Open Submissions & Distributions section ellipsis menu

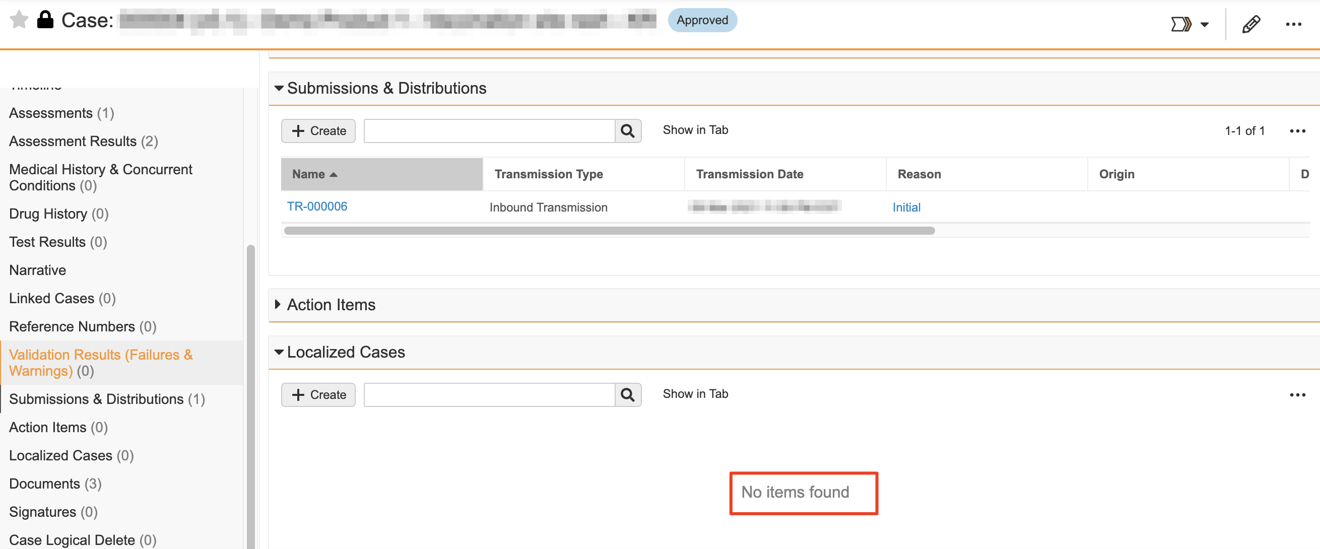tap(1297, 131)
